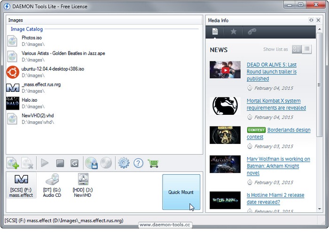Screen dimensions: 329x246
Task: Switch to the gamepad games tab
Action: pyautogui.click(x=252, y=31)
